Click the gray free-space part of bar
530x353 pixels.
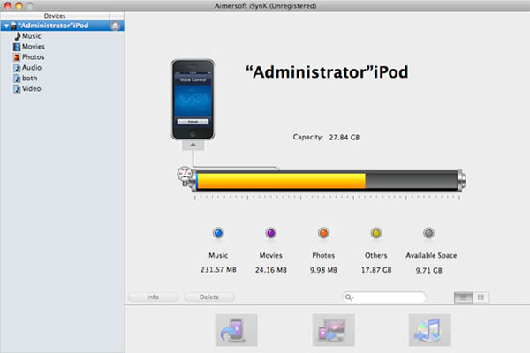point(412,181)
